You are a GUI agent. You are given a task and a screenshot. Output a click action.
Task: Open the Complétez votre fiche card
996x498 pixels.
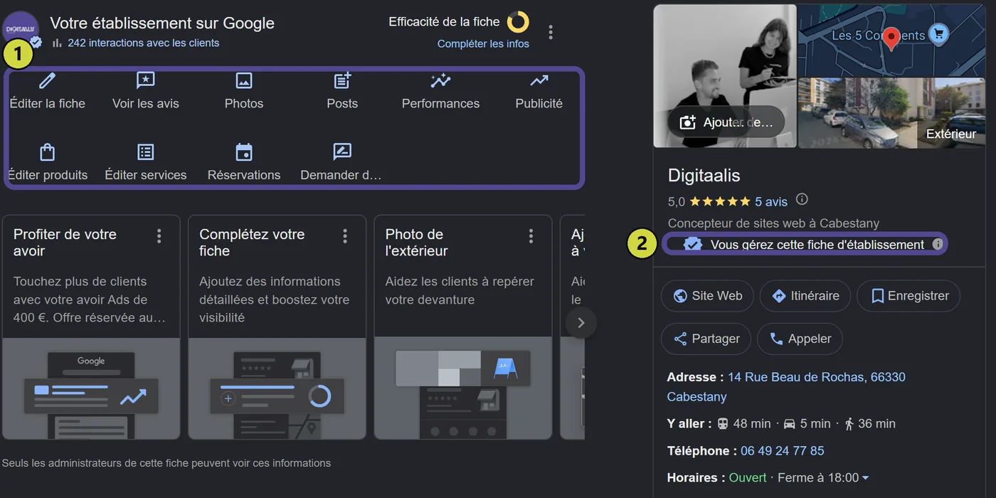pos(277,327)
